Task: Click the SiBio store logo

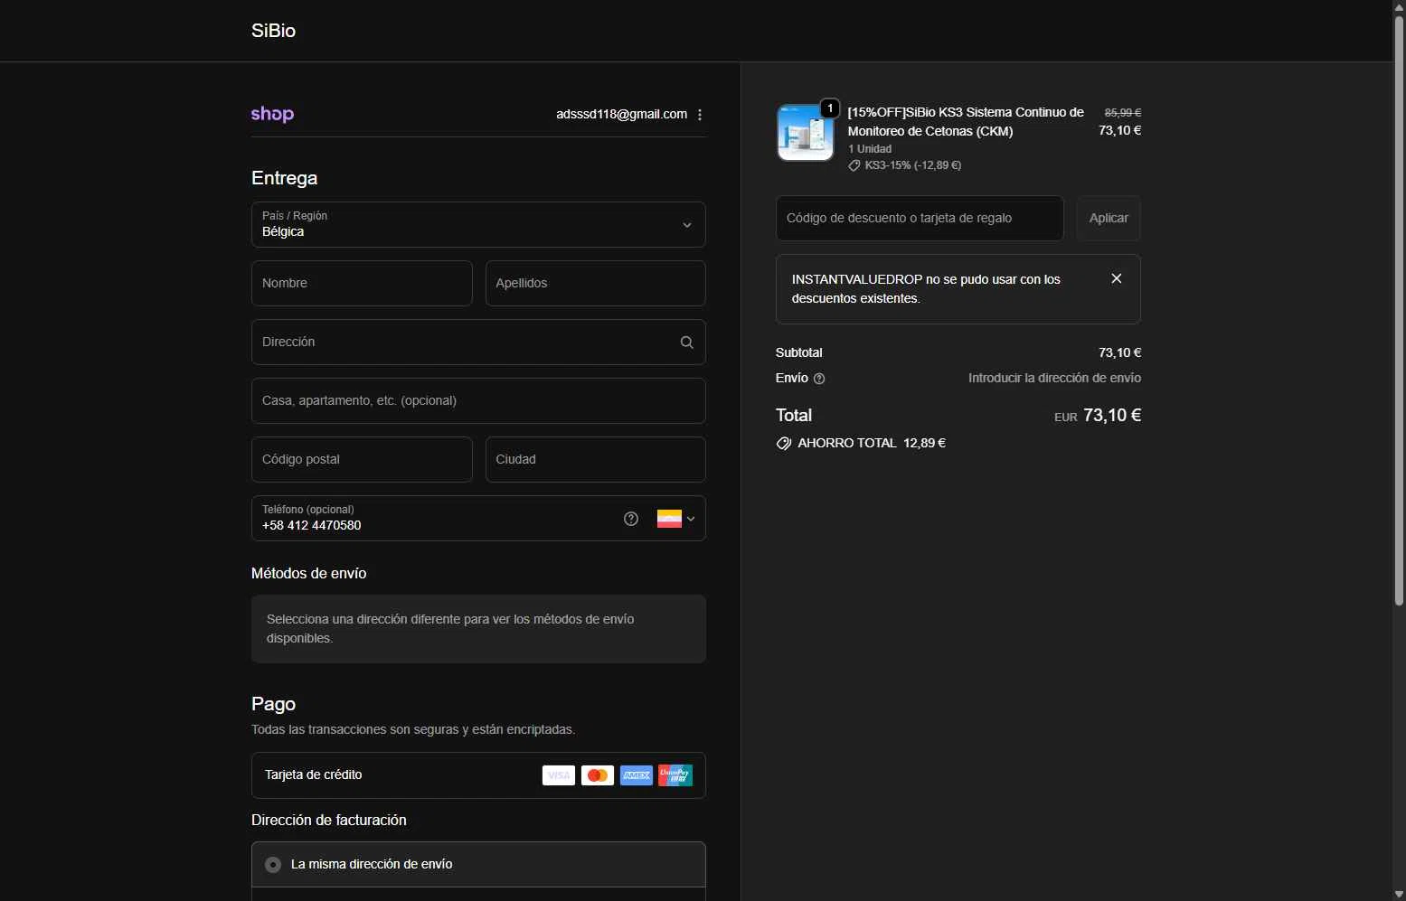Action: [x=273, y=31]
